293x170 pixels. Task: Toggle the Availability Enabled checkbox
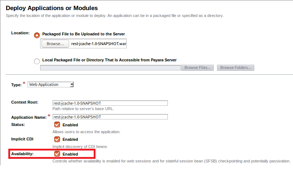57,154
